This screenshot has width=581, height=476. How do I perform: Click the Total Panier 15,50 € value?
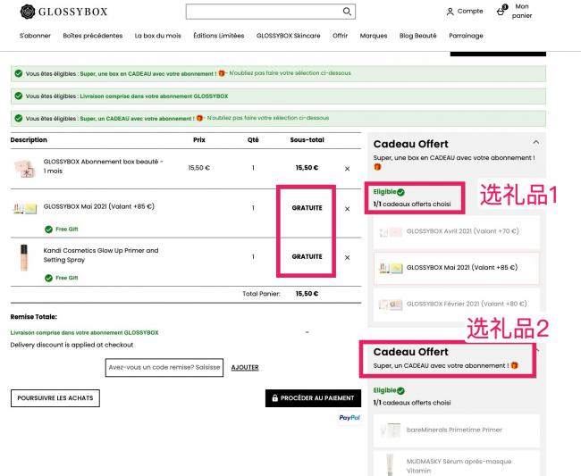tap(307, 294)
